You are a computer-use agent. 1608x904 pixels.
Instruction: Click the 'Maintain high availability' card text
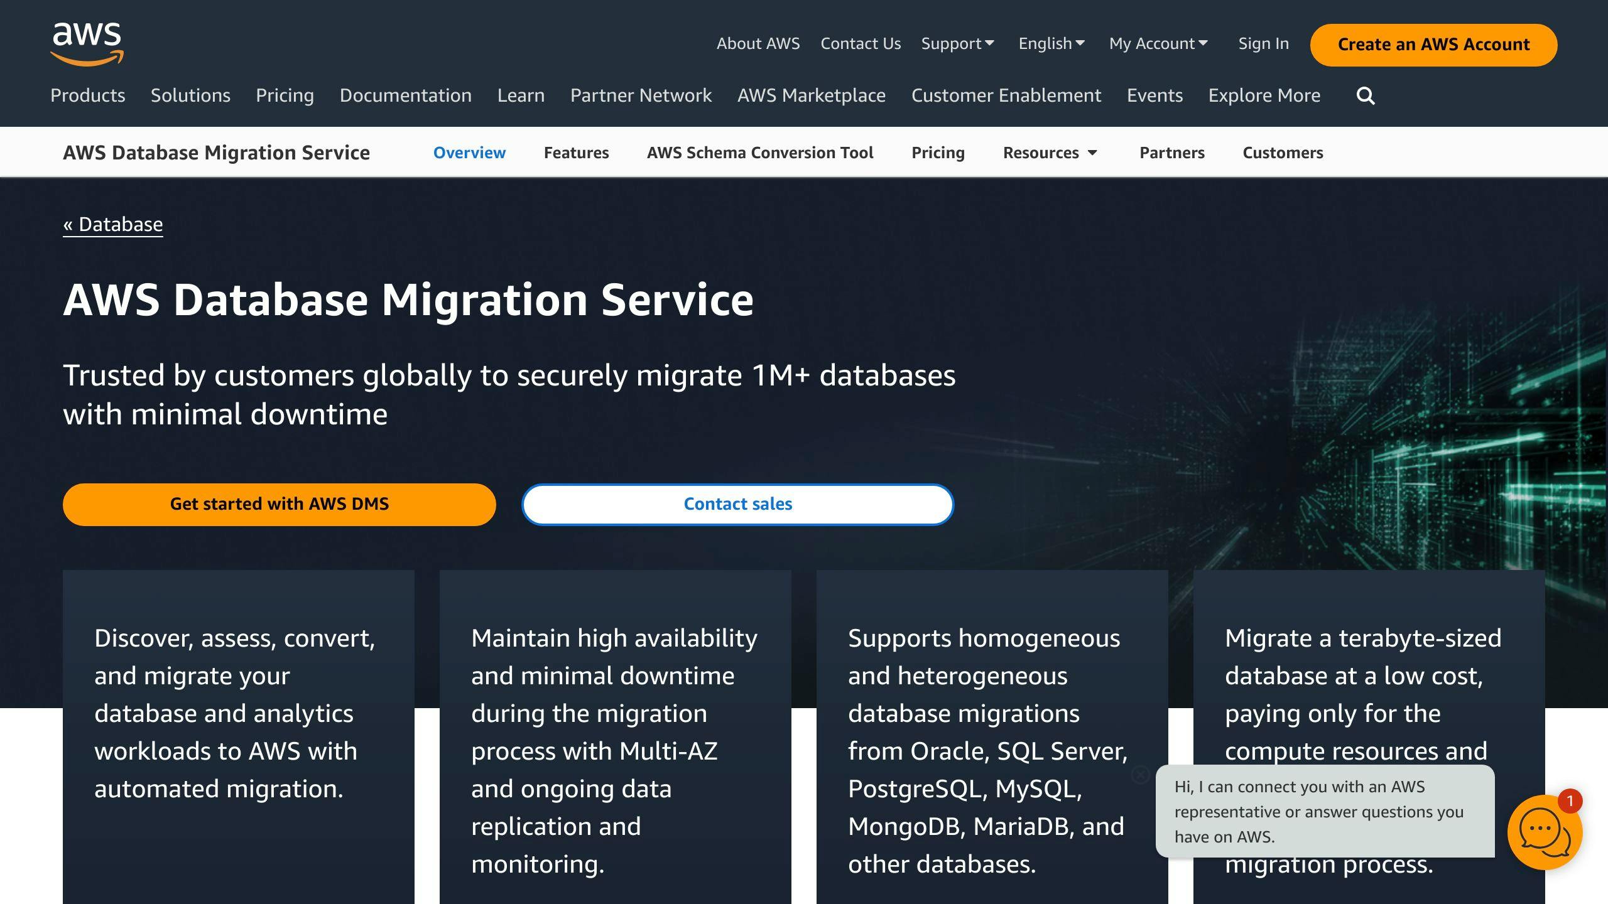click(x=614, y=751)
